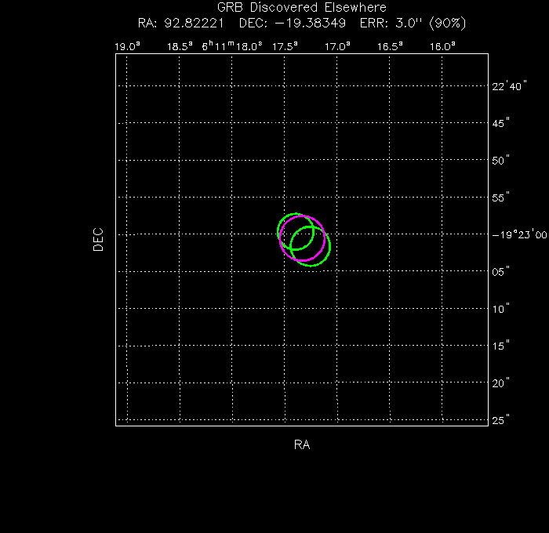The height and width of the screenshot is (533, 549).
Task: Click the 22'40" DEC tick label
Action: (x=510, y=86)
